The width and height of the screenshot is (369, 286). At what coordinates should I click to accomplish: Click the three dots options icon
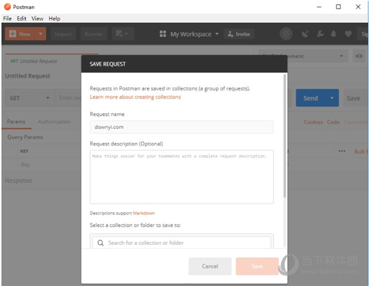(x=342, y=151)
